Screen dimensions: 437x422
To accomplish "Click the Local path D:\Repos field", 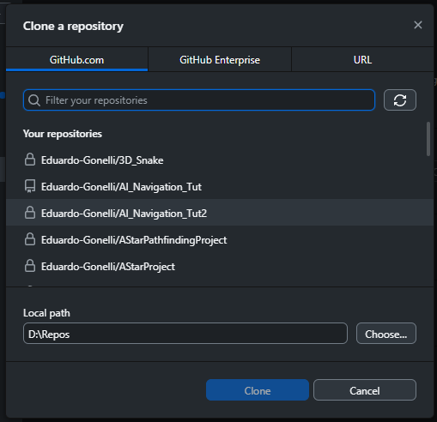I will click(185, 334).
